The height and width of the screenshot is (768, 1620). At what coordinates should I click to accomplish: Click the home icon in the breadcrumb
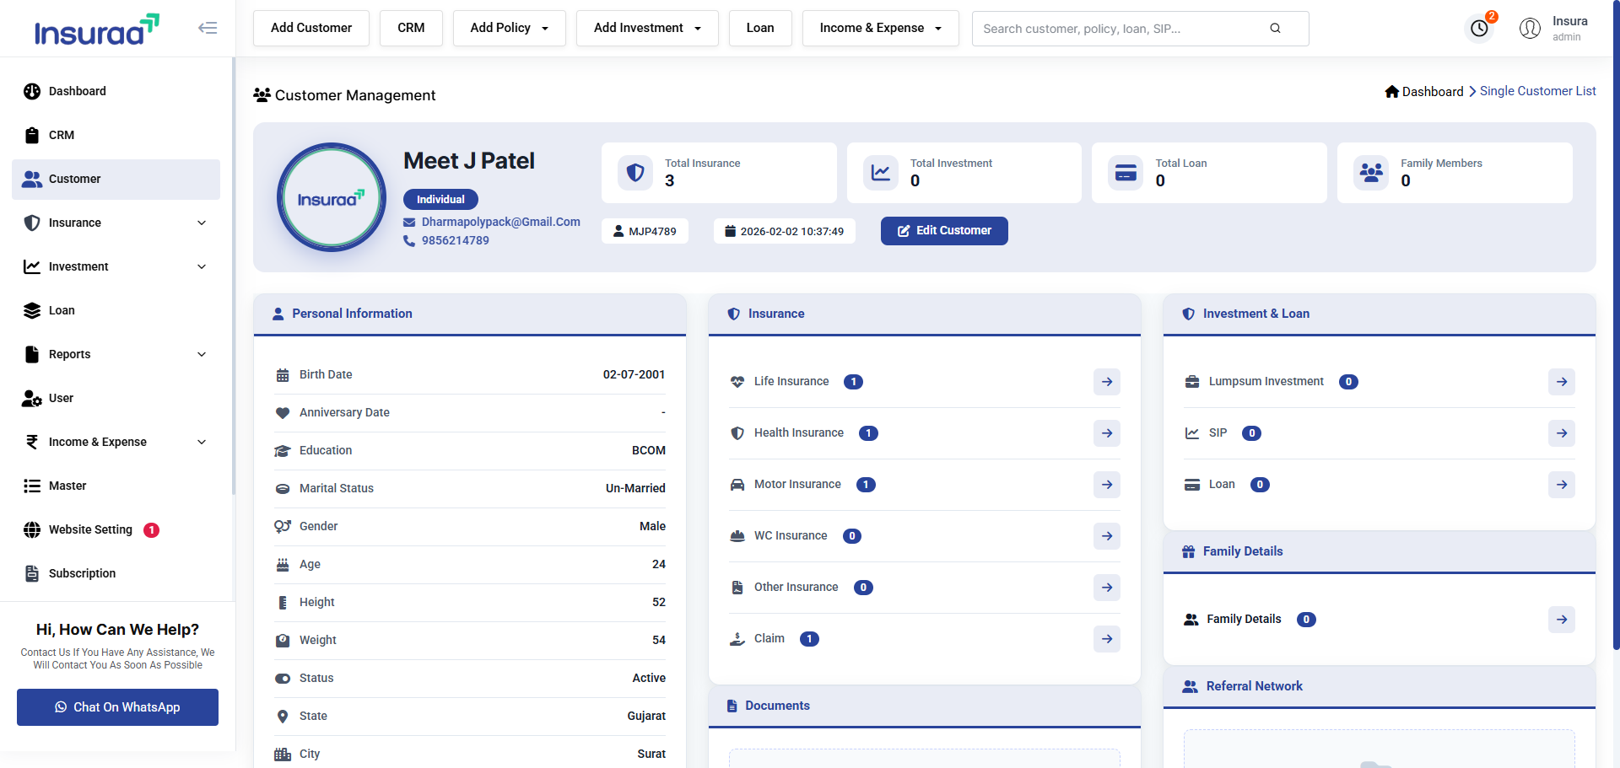[x=1392, y=91]
